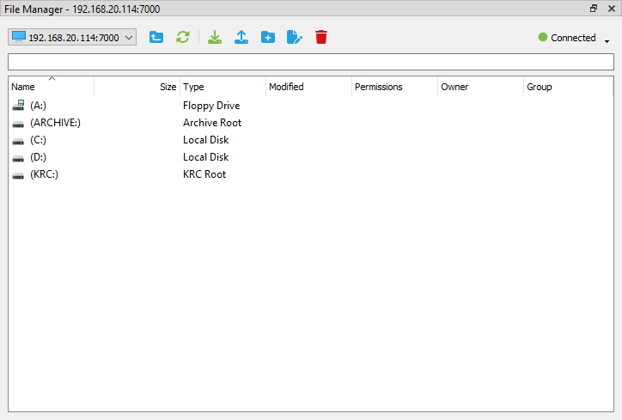Screen dimensions: 622x420
Task: Expand the arrow next to Connected status
Action: (607, 40)
